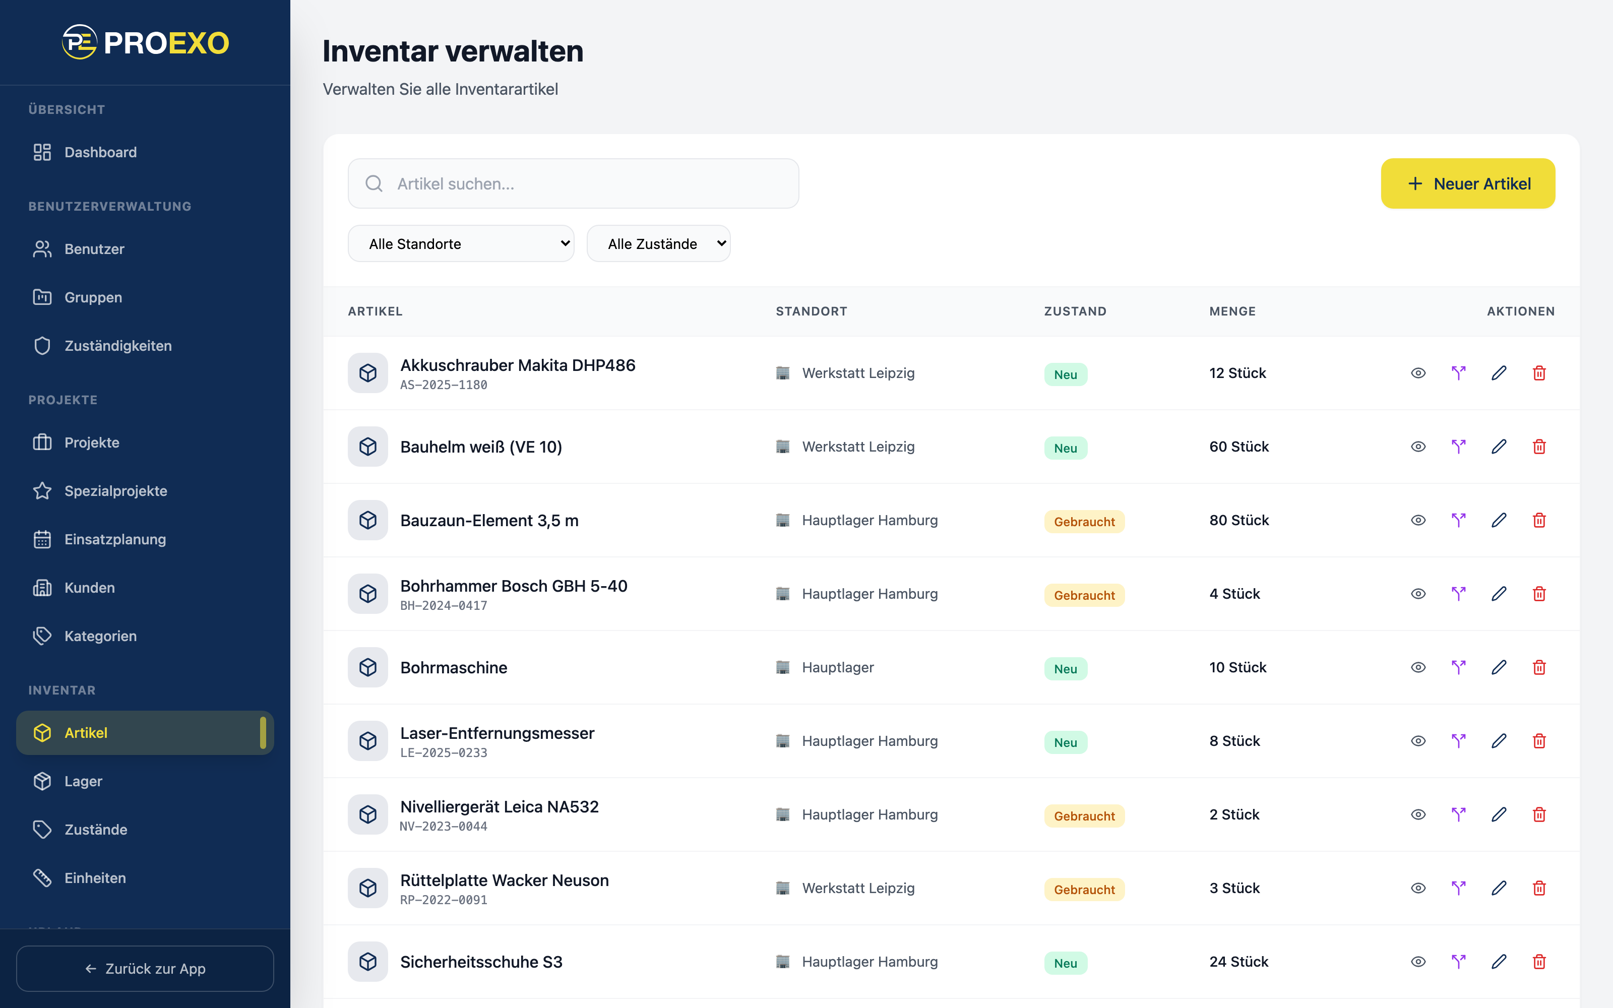Delete the Bauzaun-Element 3,5 m article
1613x1008 pixels.
[1539, 520]
